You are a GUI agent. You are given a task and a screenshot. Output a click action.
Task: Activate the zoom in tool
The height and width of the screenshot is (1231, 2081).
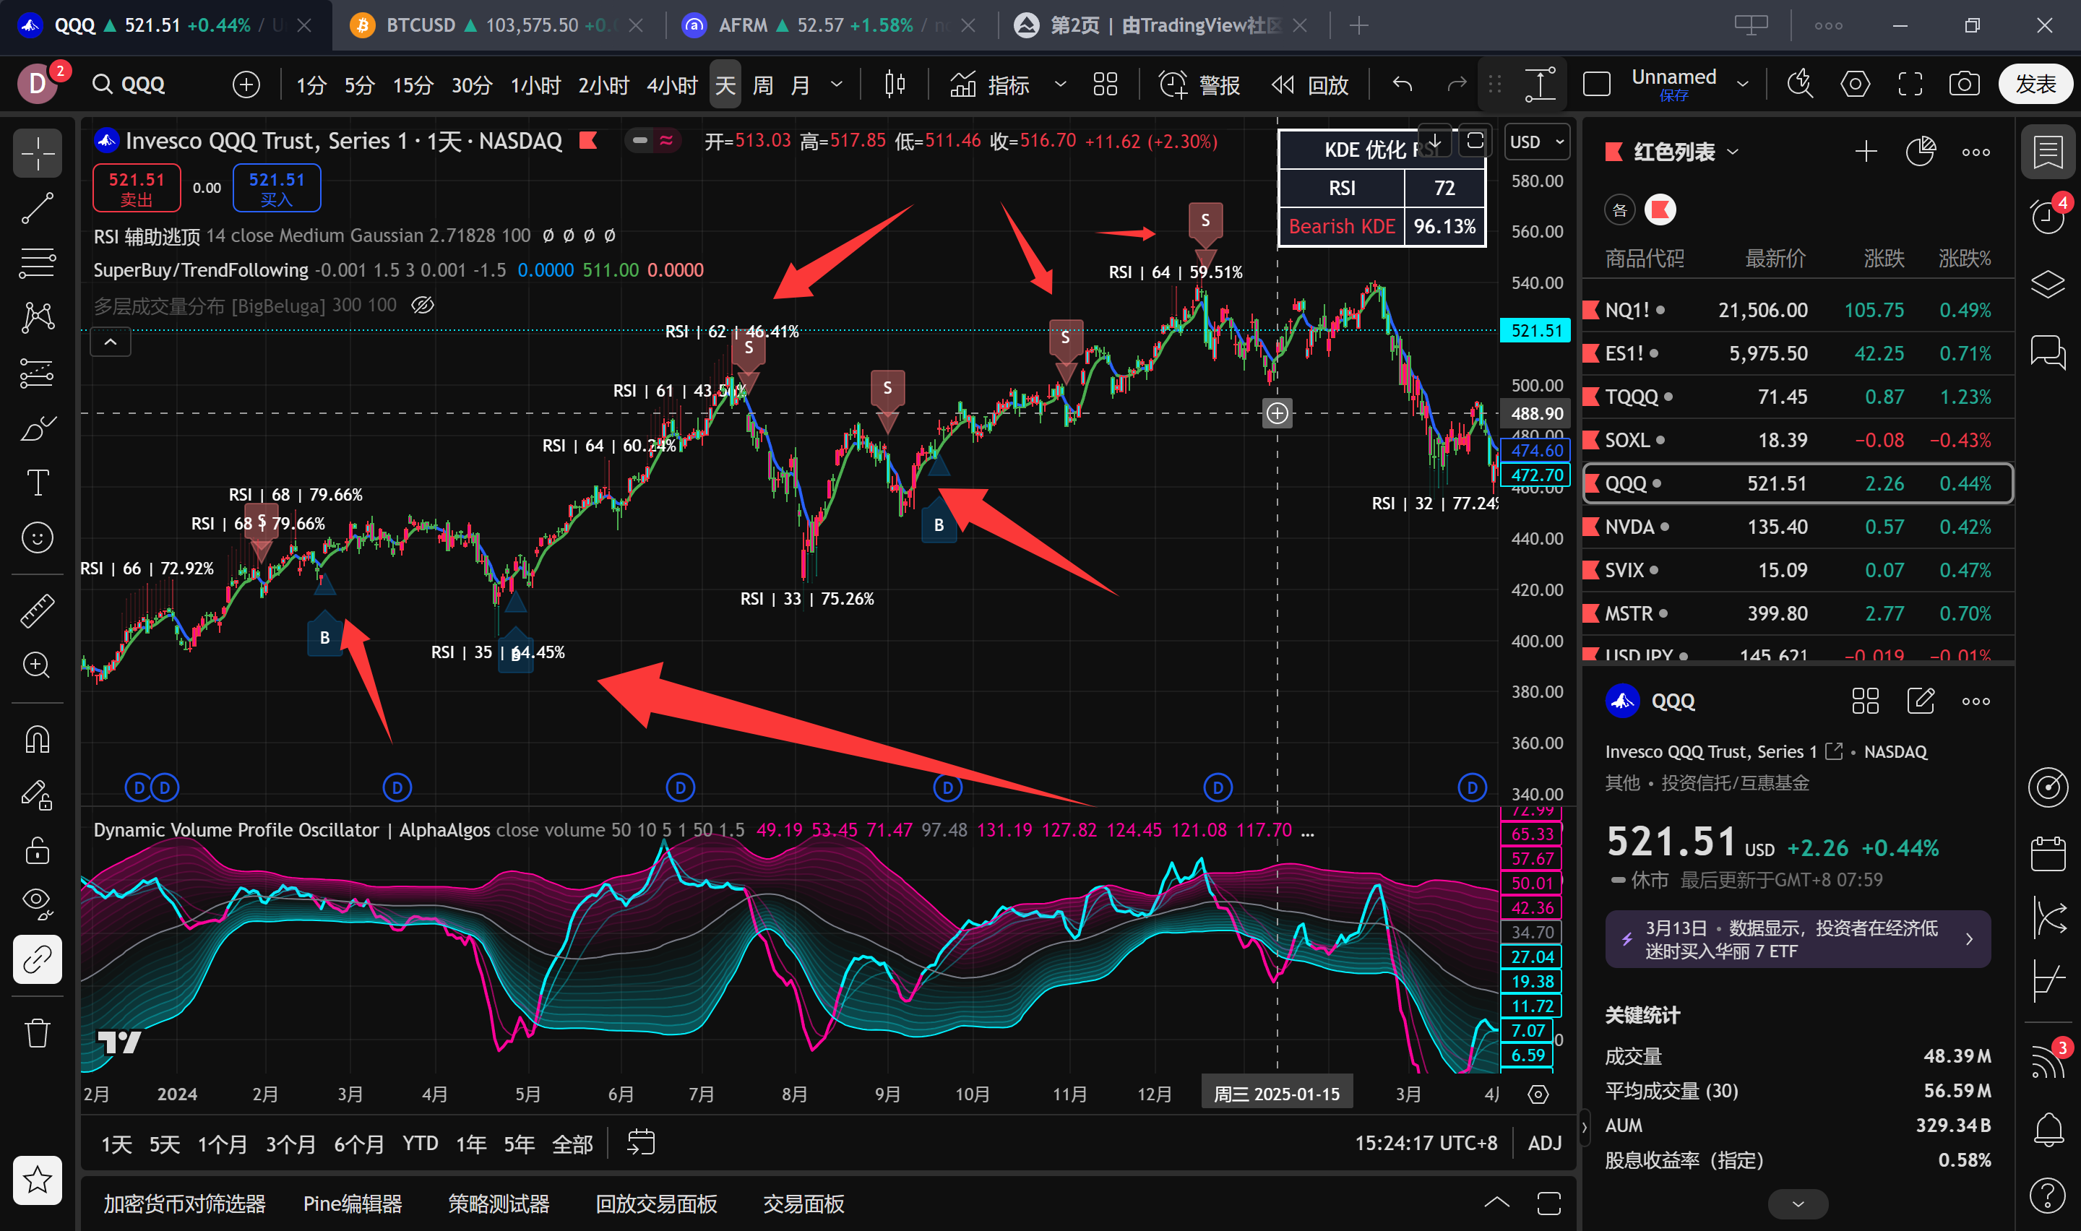coord(38,665)
